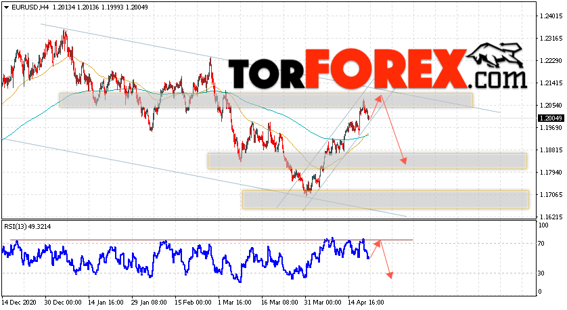Select the 1.18815 price axis value
This screenshot has width=567, height=310.
point(551,150)
